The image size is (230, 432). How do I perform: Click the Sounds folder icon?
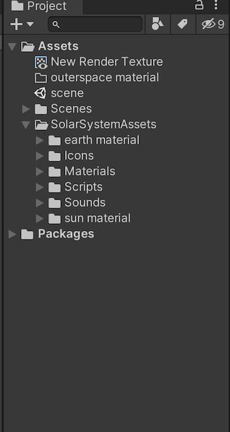55,203
